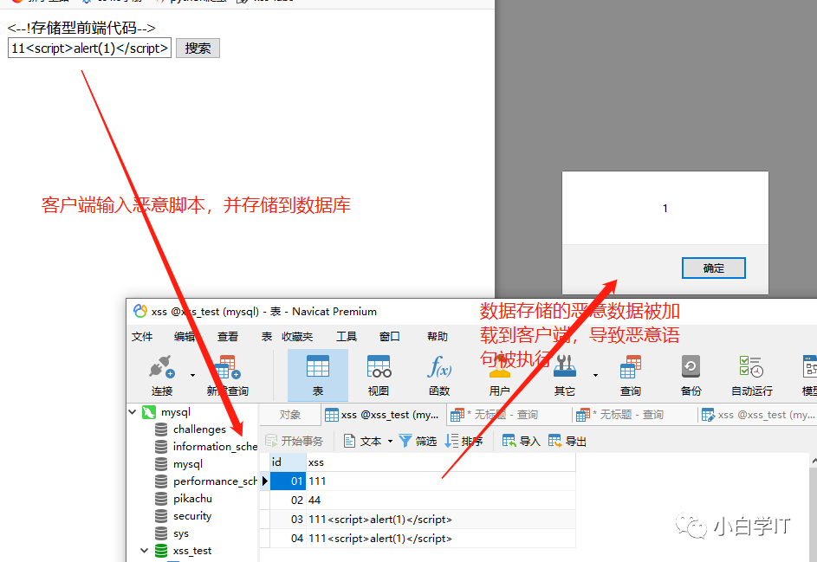Select the challenges database
The height and width of the screenshot is (562, 817).
coord(199,430)
